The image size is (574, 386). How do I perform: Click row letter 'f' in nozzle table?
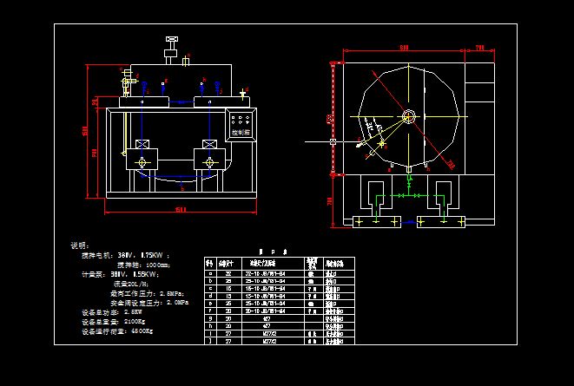pyautogui.click(x=210, y=311)
